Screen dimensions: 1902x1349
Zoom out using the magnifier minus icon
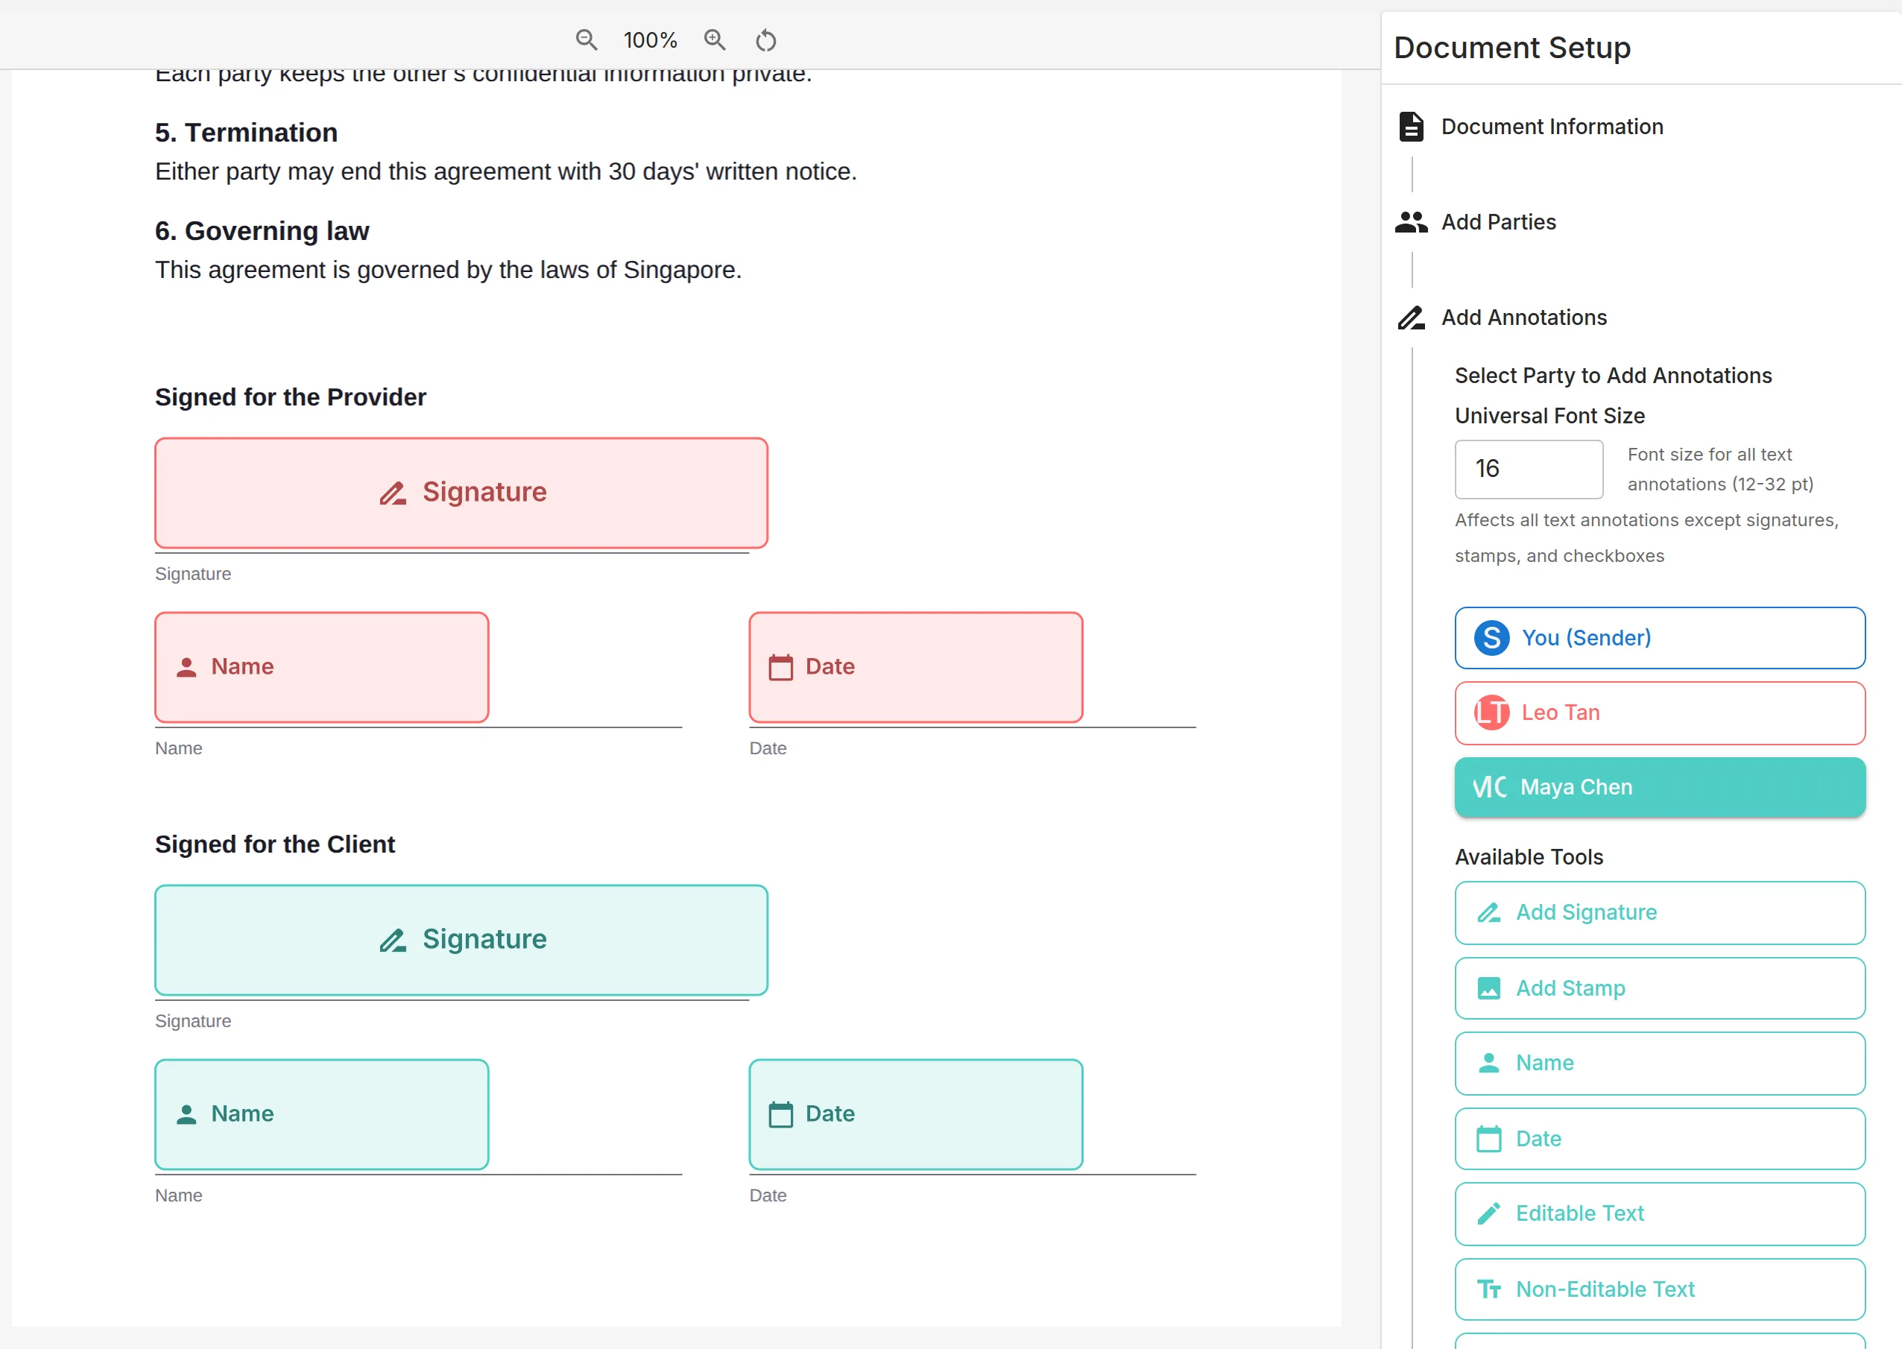pos(587,40)
